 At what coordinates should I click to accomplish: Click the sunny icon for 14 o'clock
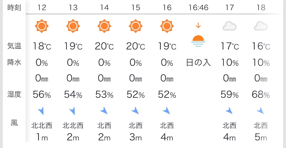click(x=105, y=26)
